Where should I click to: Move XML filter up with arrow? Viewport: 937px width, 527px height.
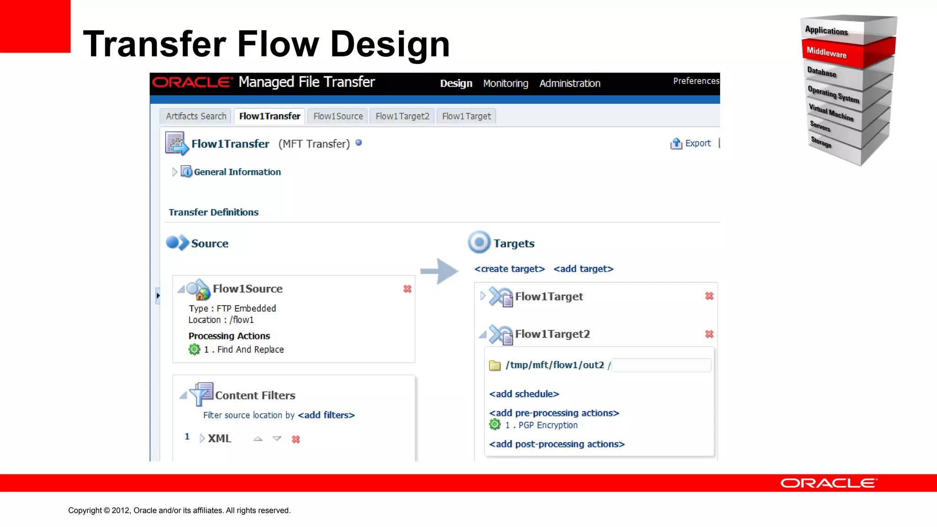click(x=258, y=438)
